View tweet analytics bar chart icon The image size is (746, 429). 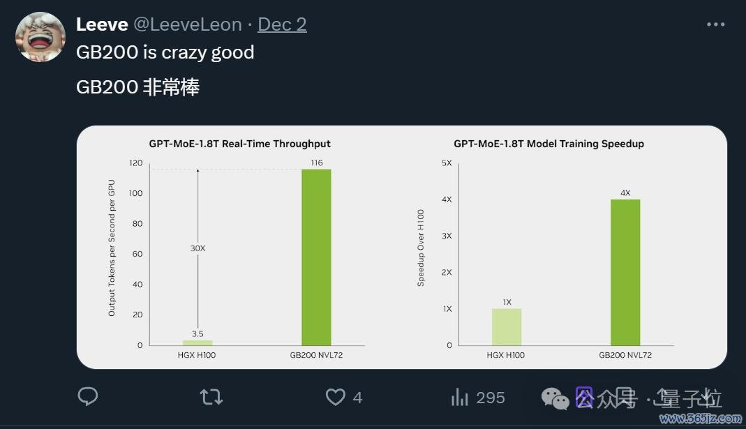click(x=460, y=397)
